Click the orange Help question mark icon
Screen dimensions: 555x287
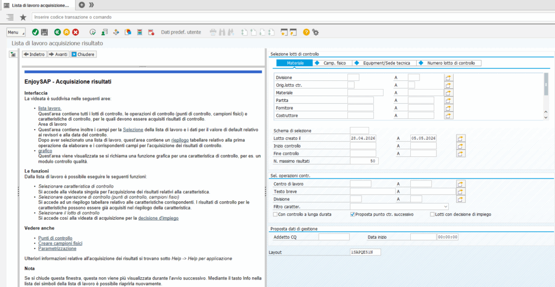(306, 32)
